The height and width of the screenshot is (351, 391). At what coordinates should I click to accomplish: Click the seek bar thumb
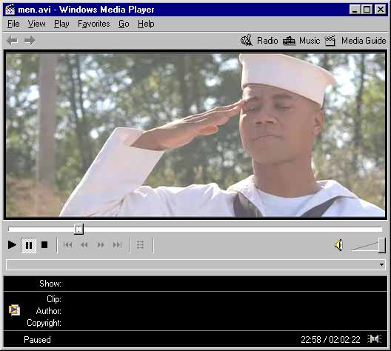78,229
